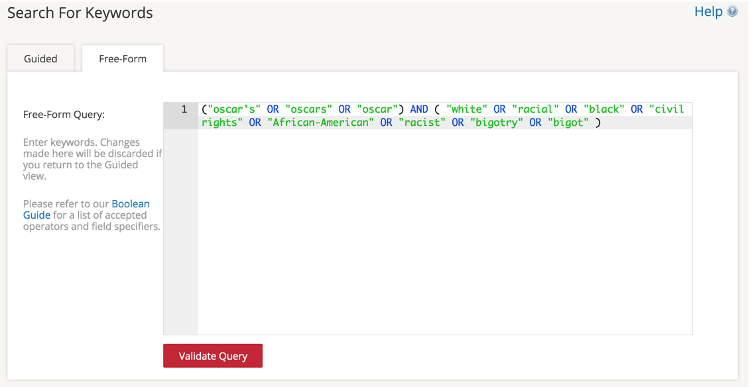Click the AND operator in the query
The image size is (750, 387).
point(419,109)
